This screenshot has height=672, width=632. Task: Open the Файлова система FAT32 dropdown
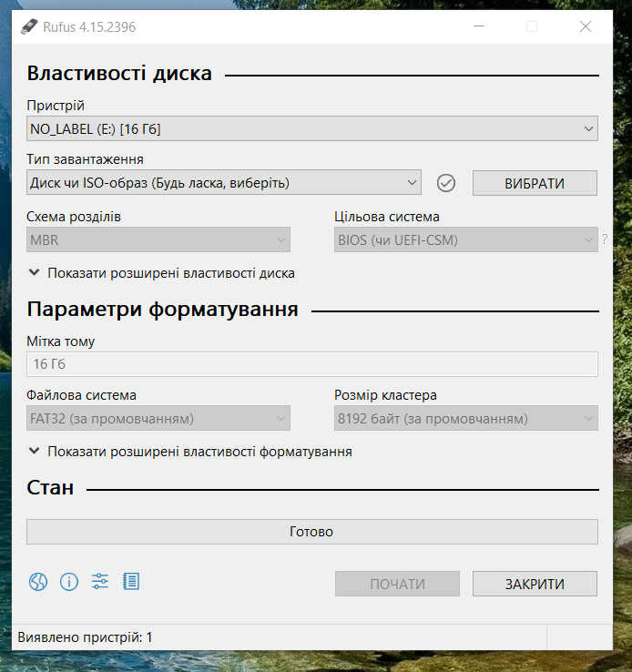point(158,418)
